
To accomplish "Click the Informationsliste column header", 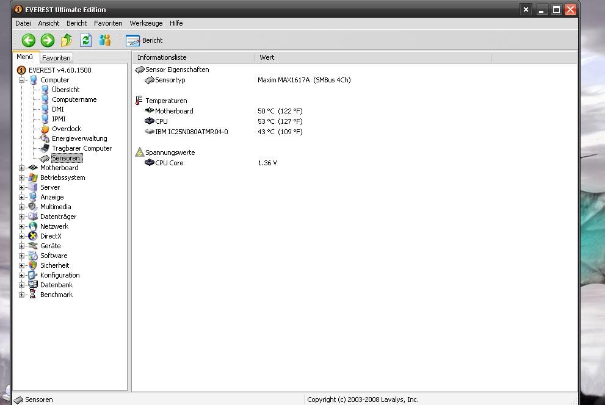I will pyautogui.click(x=194, y=57).
